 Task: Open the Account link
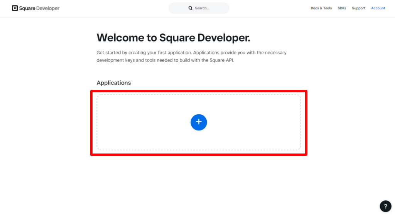click(x=378, y=8)
